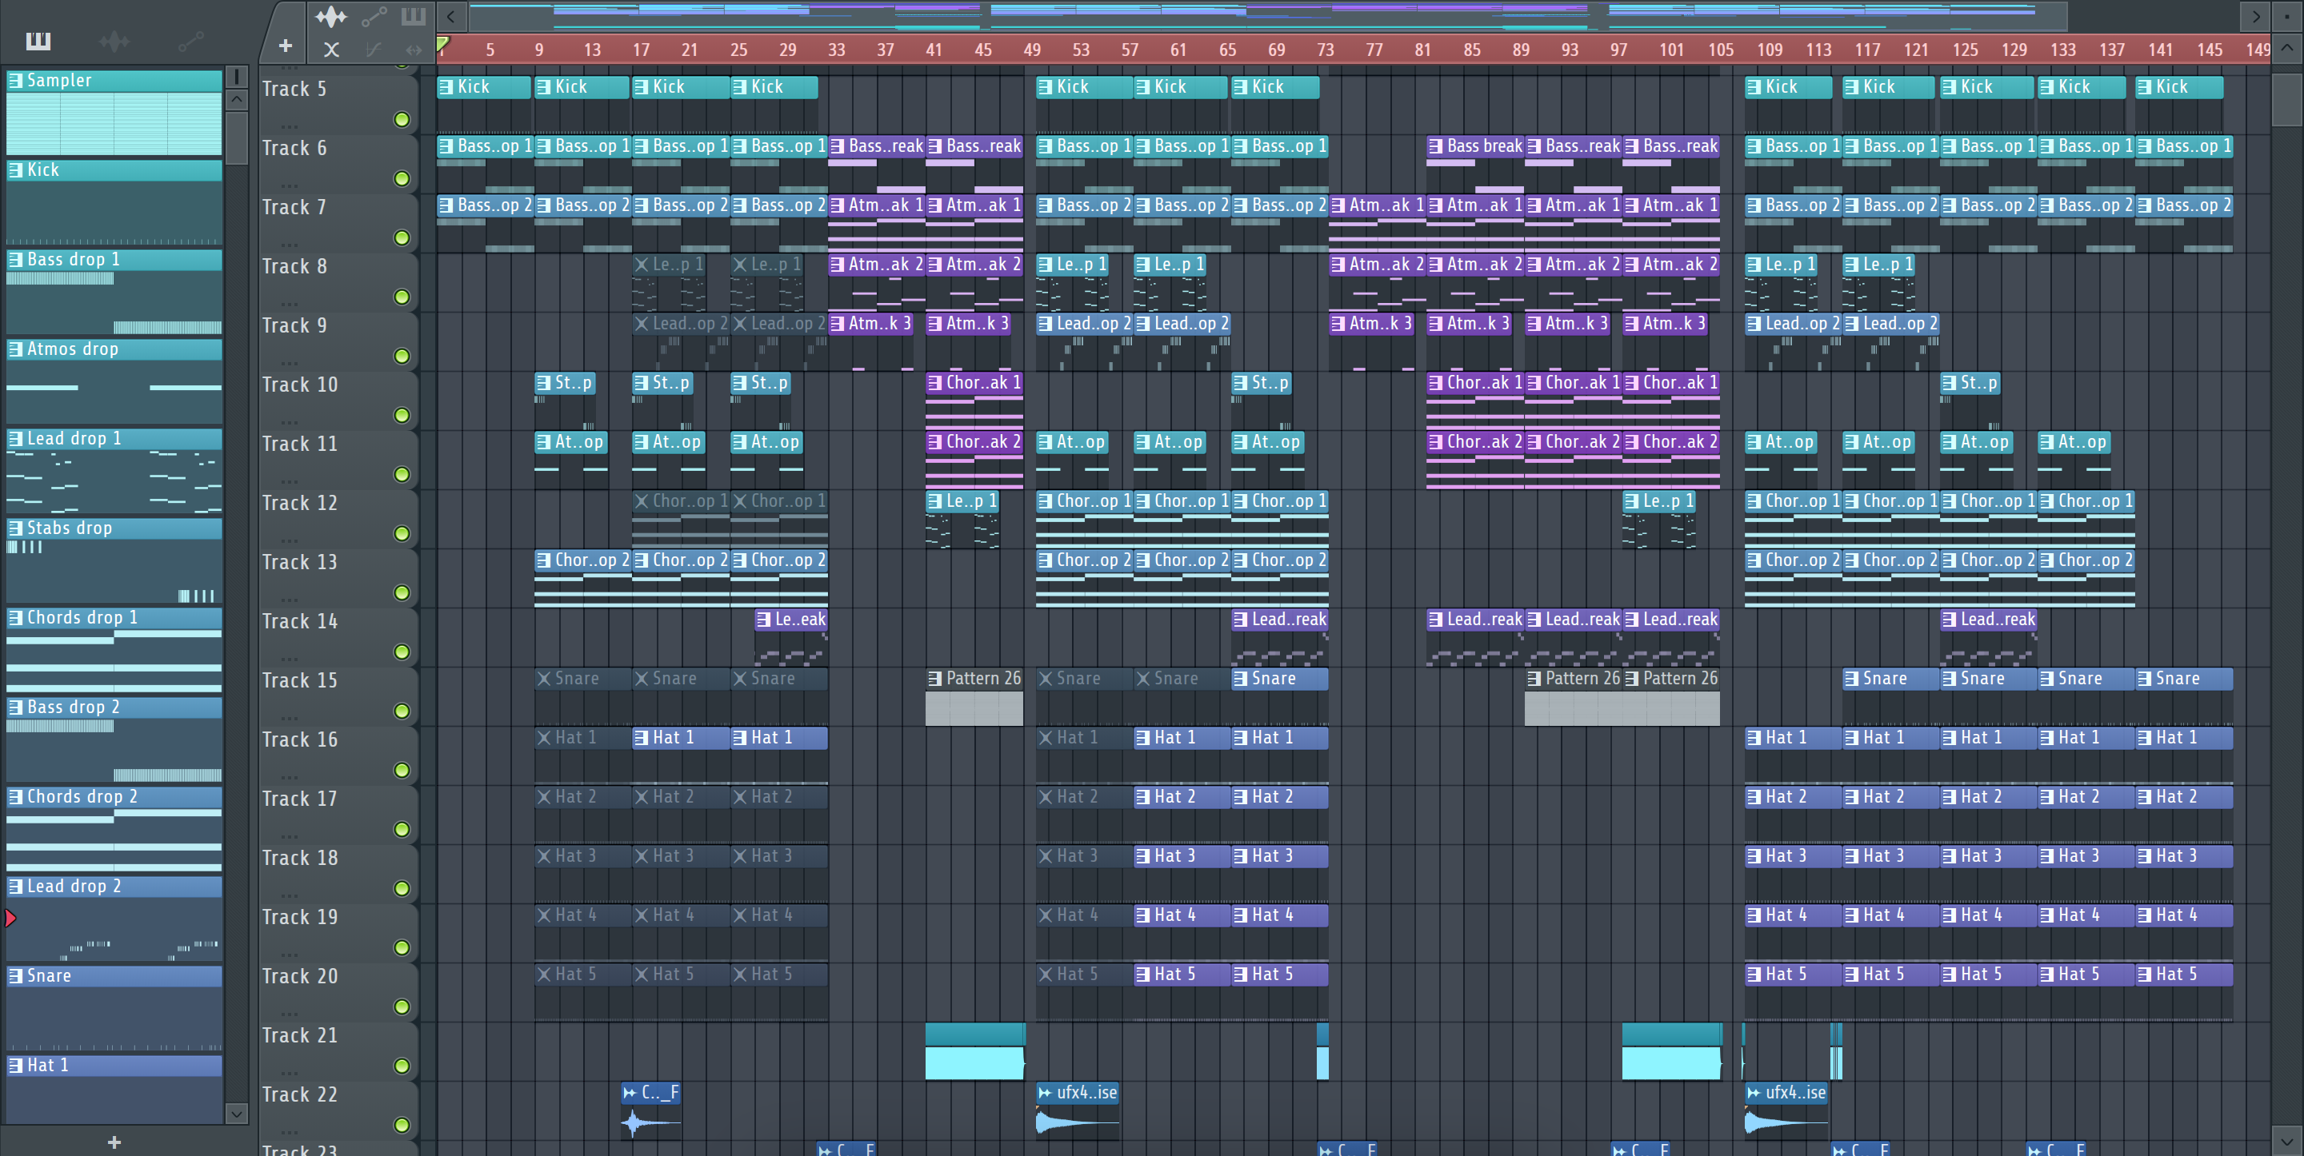The image size is (2304, 1156).
Task: Click bar 129 on the timeline ruler
Action: (2014, 50)
